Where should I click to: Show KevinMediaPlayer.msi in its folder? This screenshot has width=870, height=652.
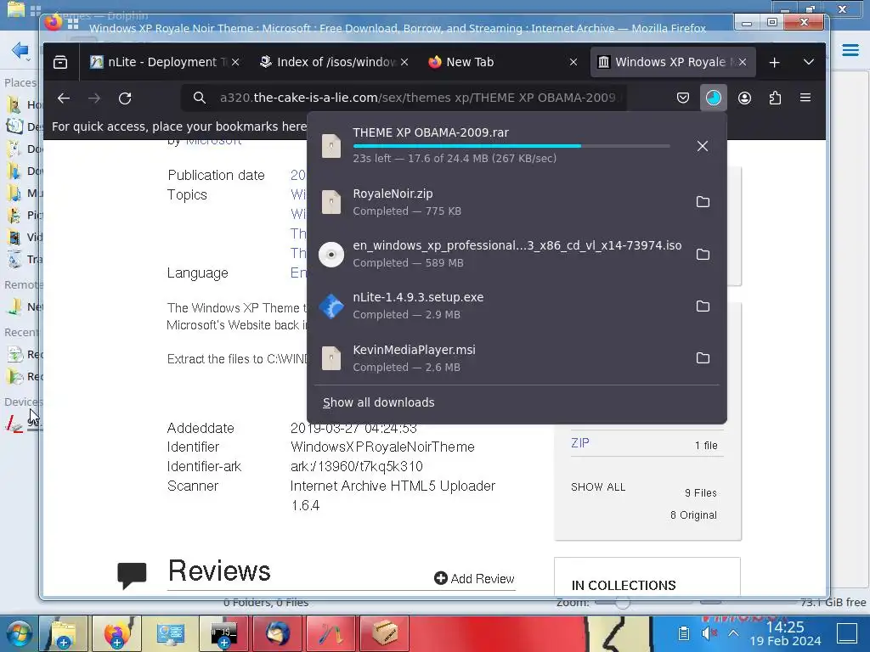tap(703, 358)
